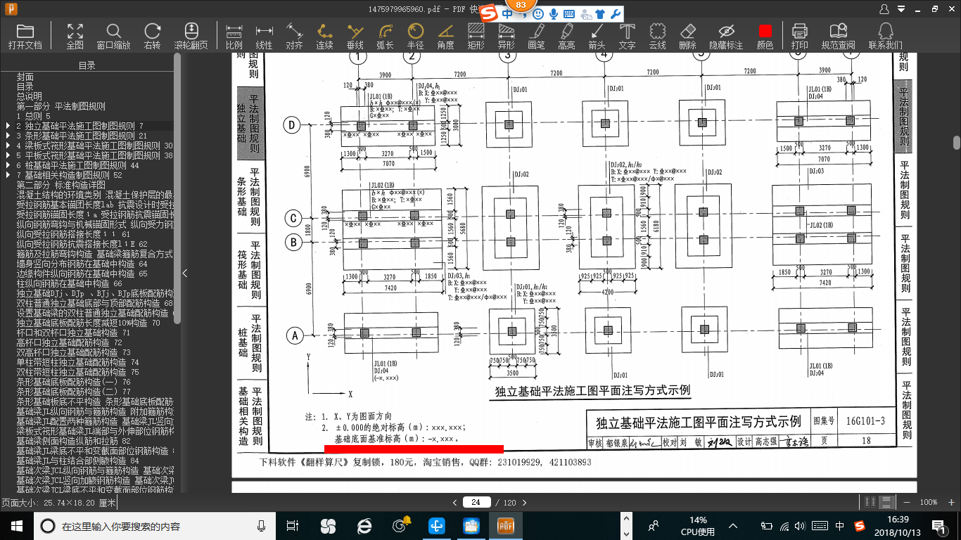
Task: Select the 垂线 perpendicular line tool
Action: pos(355,37)
